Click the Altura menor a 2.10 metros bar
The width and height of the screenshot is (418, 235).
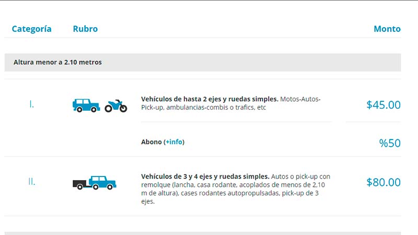coord(203,62)
